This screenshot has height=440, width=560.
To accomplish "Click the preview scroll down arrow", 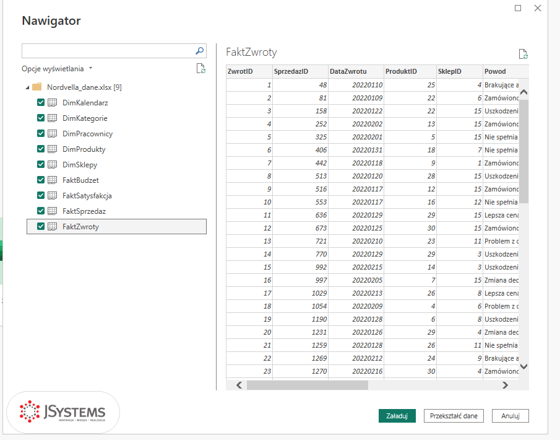I will tap(523, 366).
